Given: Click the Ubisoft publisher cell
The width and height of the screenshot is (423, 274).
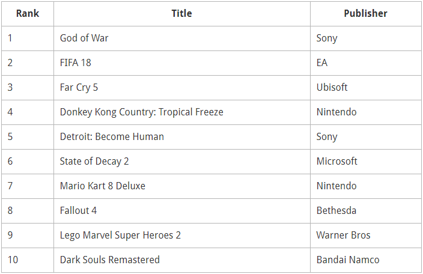Looking at the screenshot, I should [x=365, y=88].
